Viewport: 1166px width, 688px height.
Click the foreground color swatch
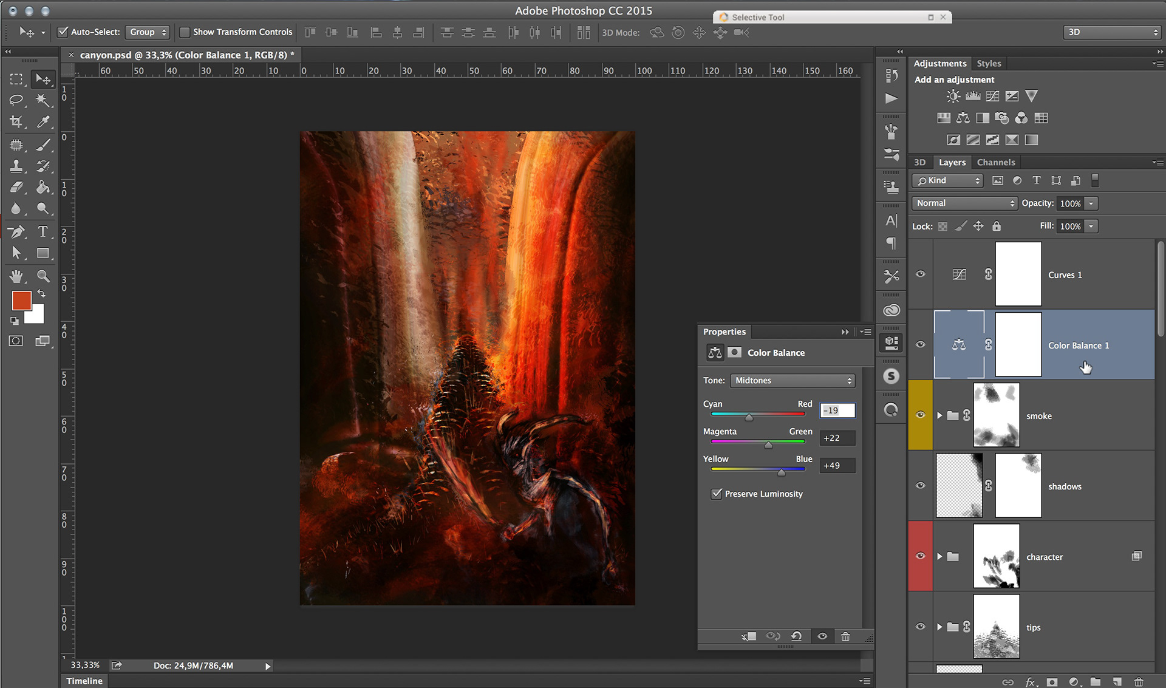click(x=22, y=301)
